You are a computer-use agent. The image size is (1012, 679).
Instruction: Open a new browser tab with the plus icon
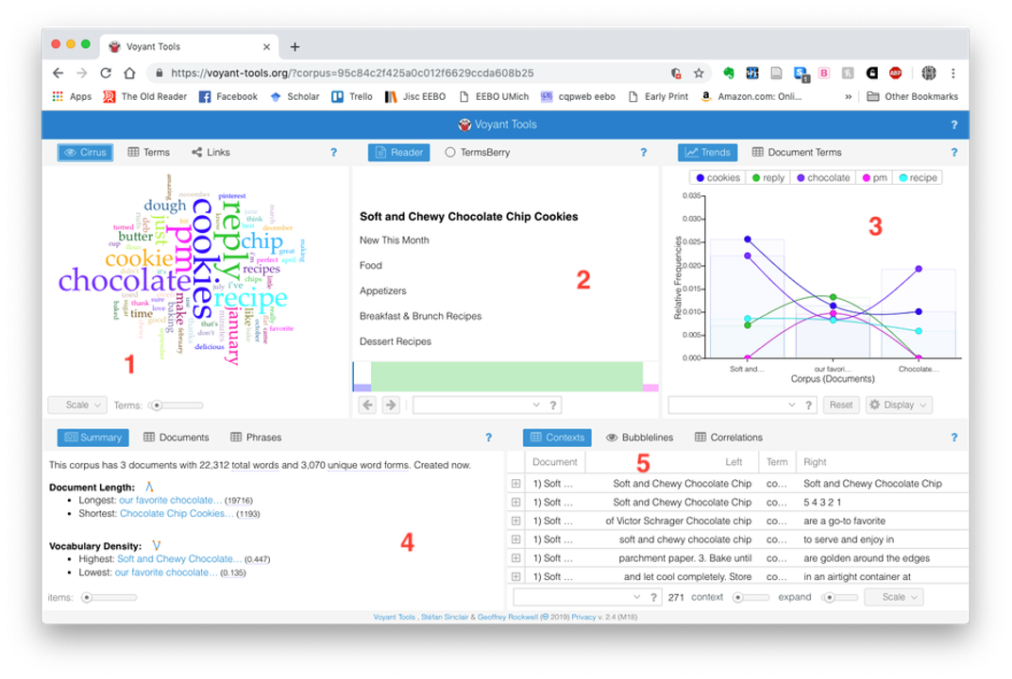pyautogui.click(x=295, y=46)
